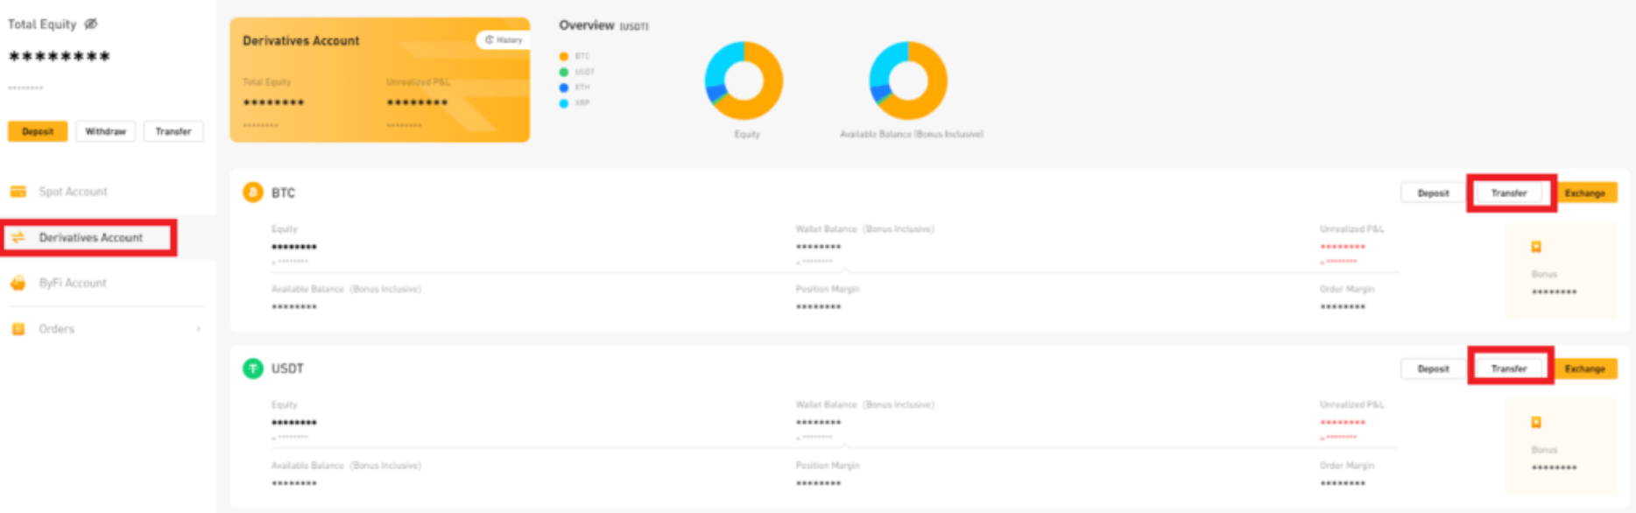Click Transfer in the USDT row

point(1509,369)
